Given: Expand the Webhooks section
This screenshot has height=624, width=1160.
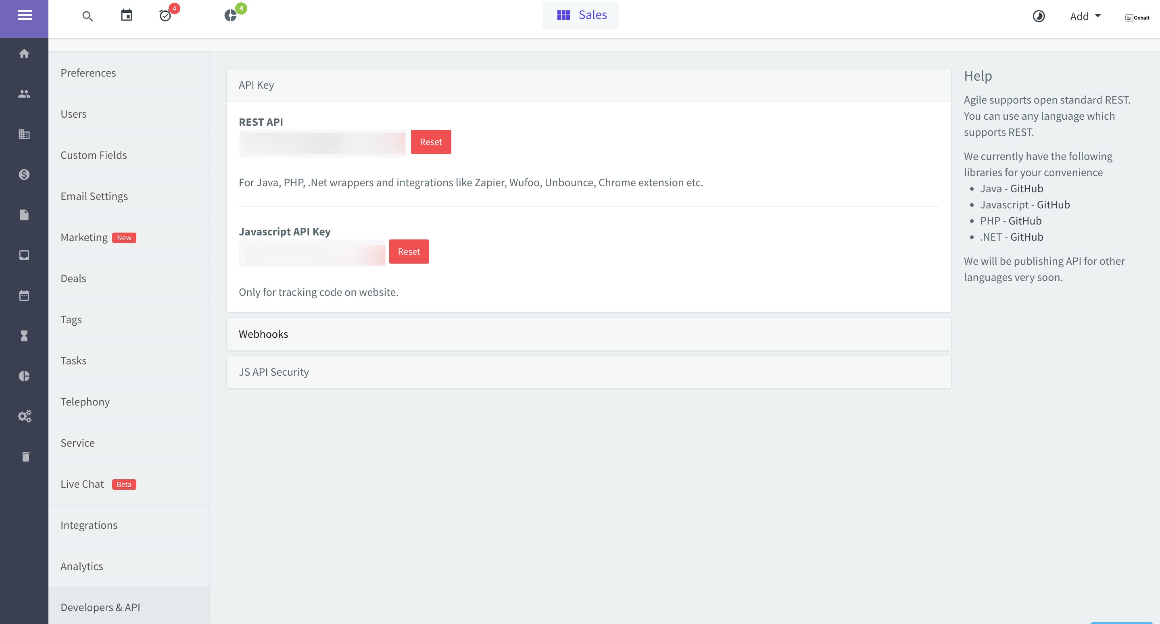Looking at the screenshot, I should [263, 334].
